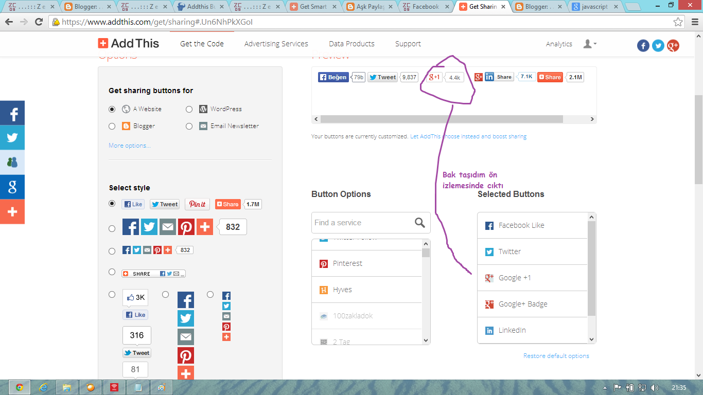
Task: Select the WordPress radio button
Action: tap(189, 109)
